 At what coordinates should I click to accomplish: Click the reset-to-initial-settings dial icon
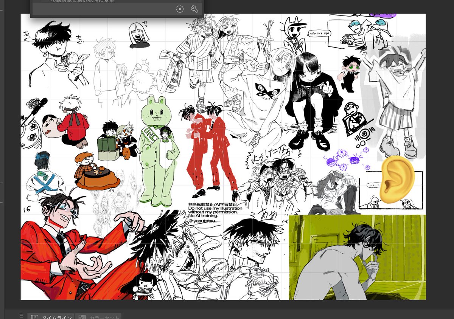(180, 9)
